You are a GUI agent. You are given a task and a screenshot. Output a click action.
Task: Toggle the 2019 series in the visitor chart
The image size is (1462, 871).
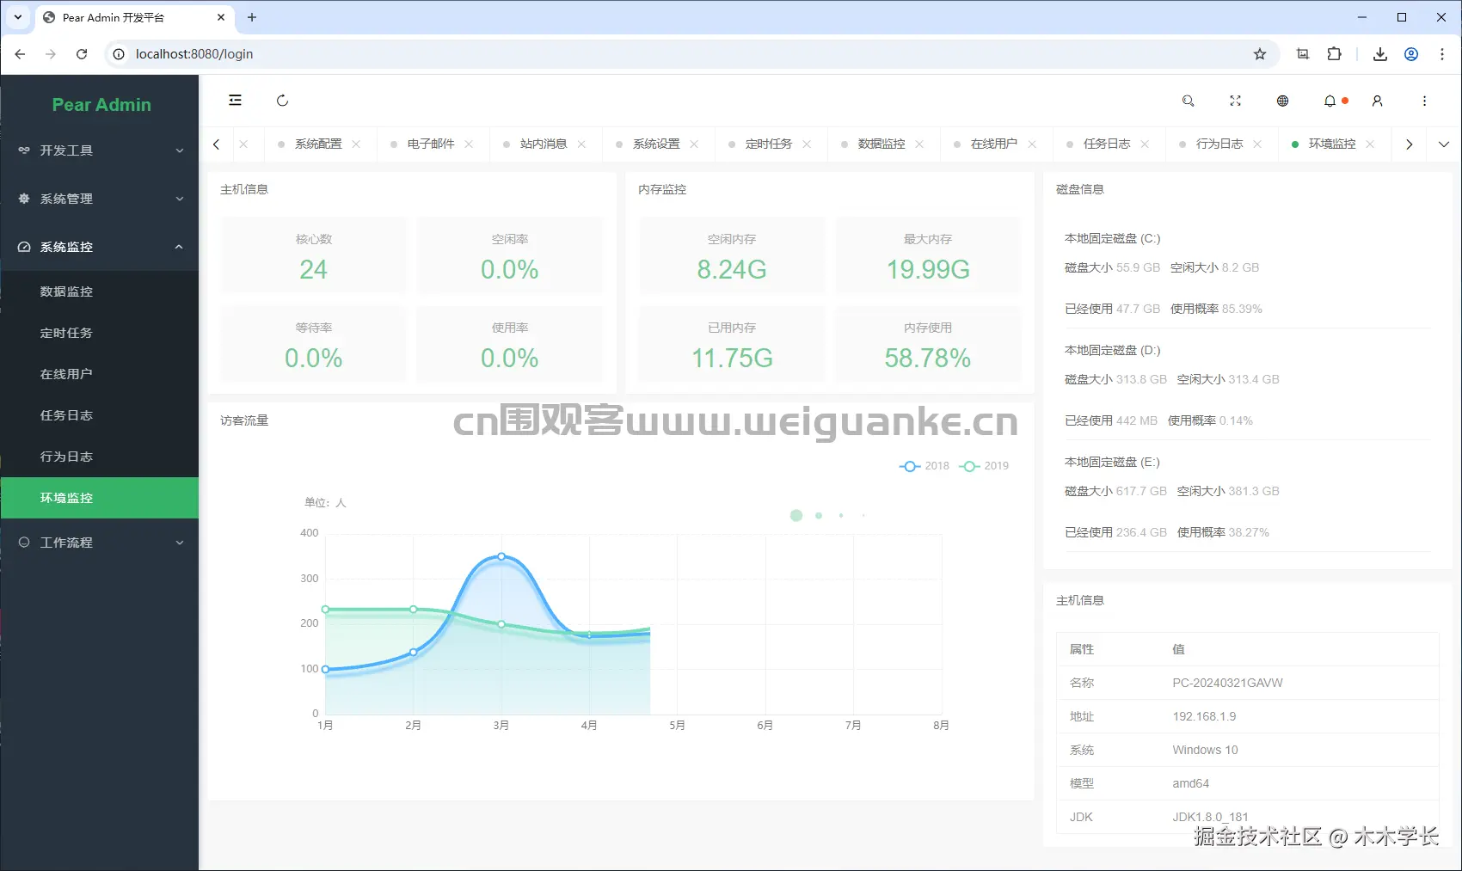click(983, 465)
